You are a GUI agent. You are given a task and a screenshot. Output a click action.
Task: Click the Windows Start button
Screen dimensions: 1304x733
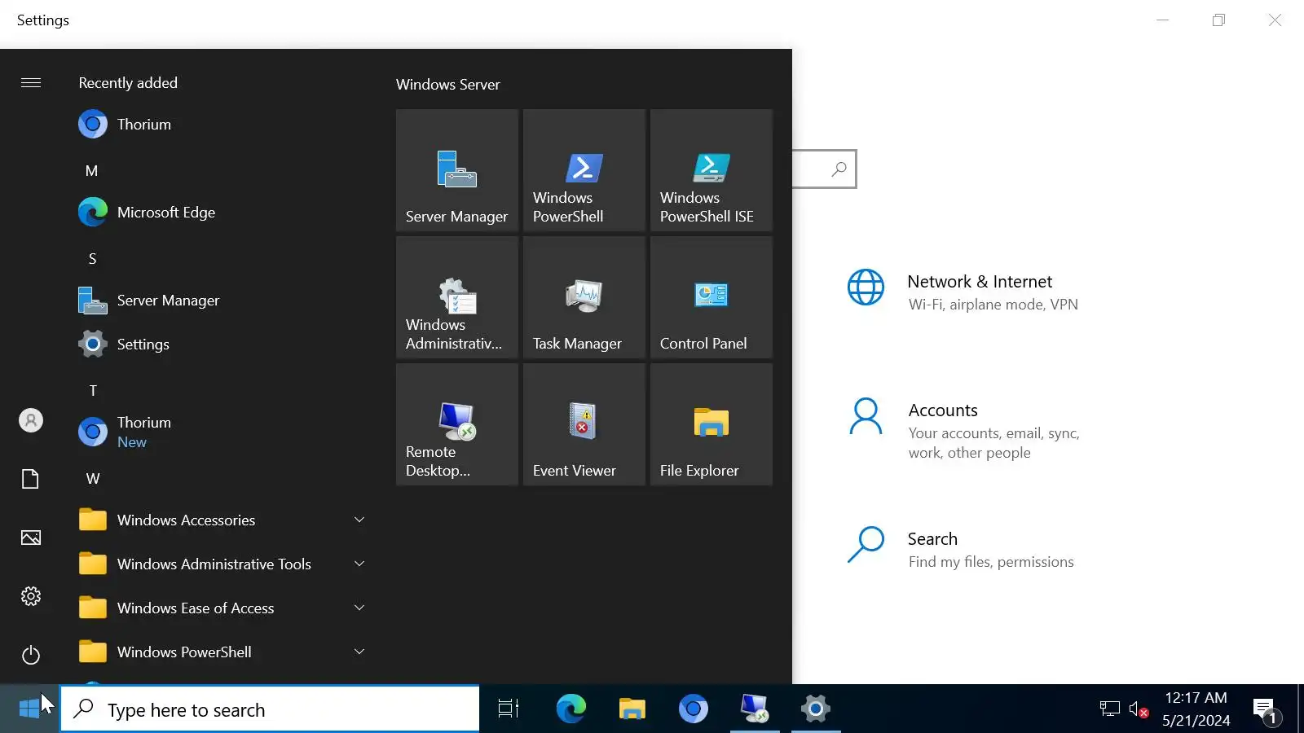(29, 709)
